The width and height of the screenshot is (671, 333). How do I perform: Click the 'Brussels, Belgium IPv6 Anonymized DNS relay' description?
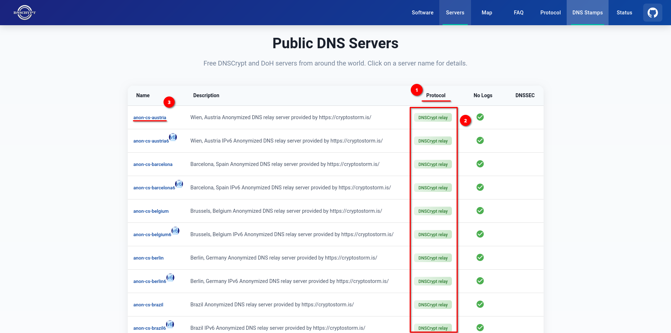tap(292, 234)
